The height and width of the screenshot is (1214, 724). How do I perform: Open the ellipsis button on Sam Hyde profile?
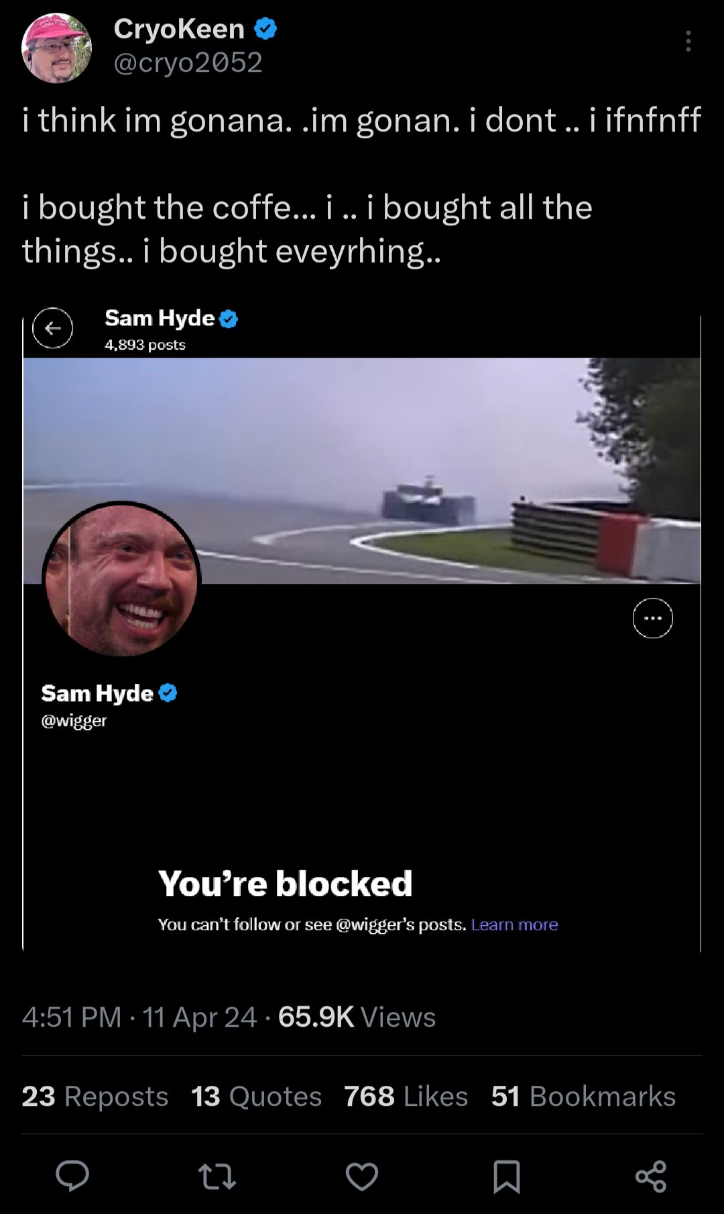tap(653, 618)
